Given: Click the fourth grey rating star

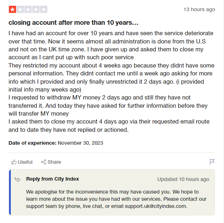Looking at the screenshot, I should (36, 9).
